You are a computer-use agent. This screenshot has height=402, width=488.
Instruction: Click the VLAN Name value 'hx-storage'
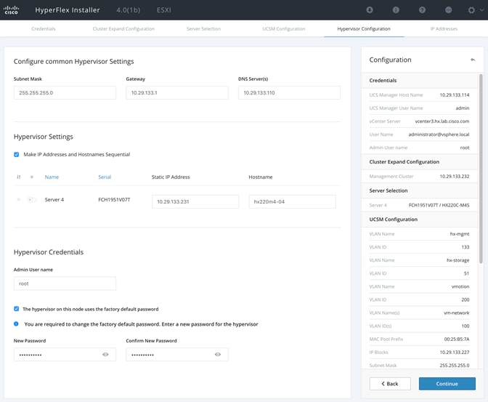click(x=457, y=260)
